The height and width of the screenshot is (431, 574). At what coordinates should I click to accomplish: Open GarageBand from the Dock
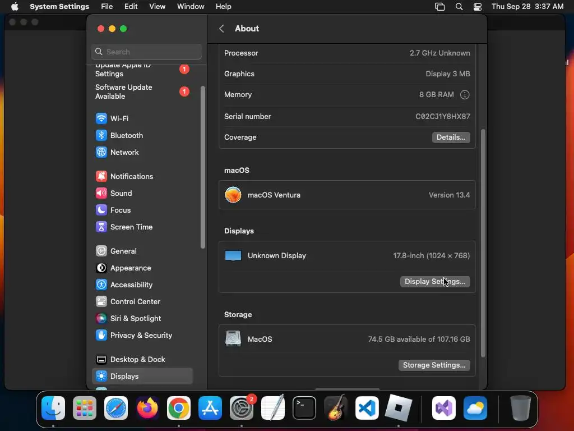pyautogui.click(x=336, y=408)
